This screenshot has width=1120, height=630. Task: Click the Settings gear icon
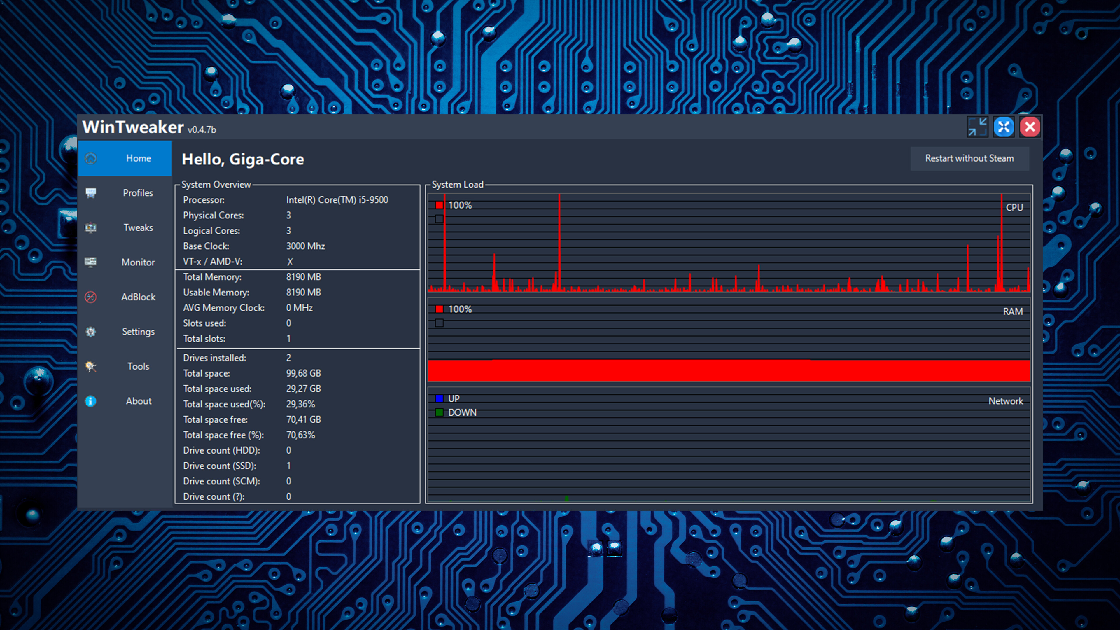click(91, 332)
